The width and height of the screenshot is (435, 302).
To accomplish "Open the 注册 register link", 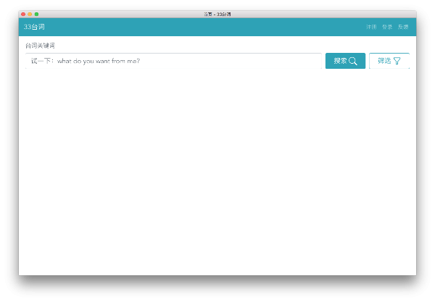I will (371, 27).
